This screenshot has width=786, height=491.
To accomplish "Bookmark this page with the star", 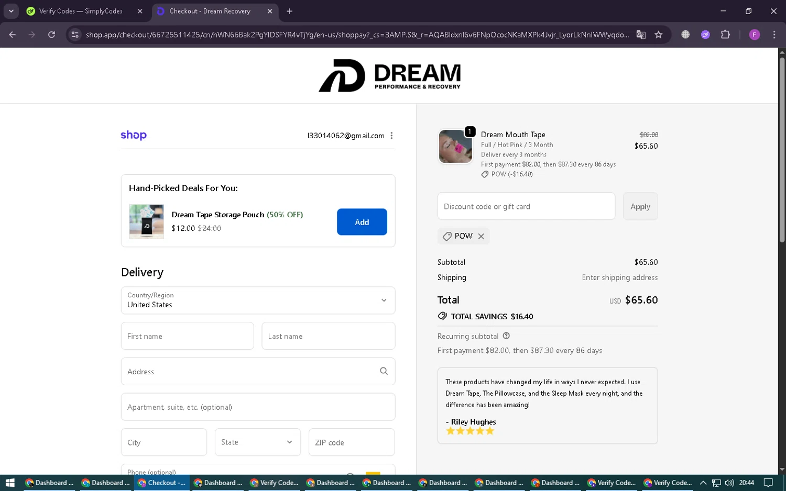I will [x=659, y=35].
